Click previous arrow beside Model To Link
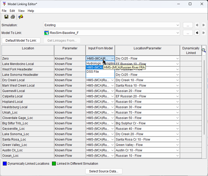This screenshot has height=176, width=208. (x=197, y=33)
